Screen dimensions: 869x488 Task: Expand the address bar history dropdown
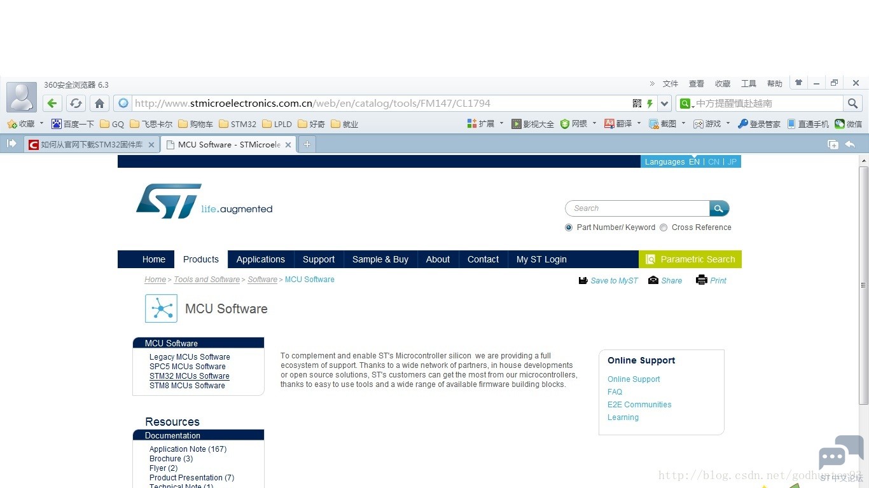665,104
